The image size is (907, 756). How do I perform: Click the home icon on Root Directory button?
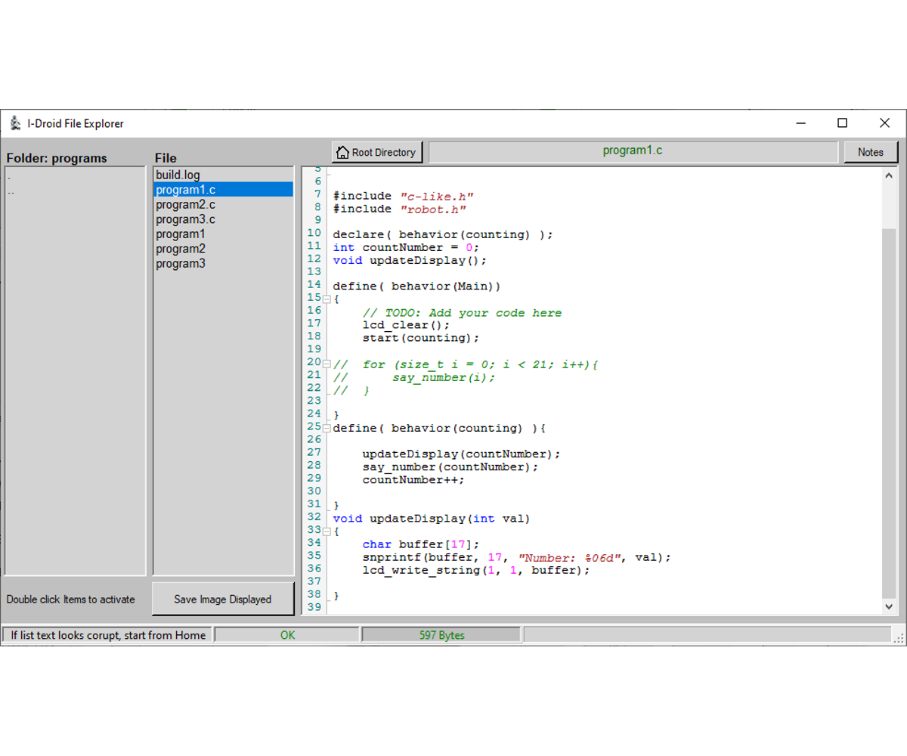pos(344,152)
